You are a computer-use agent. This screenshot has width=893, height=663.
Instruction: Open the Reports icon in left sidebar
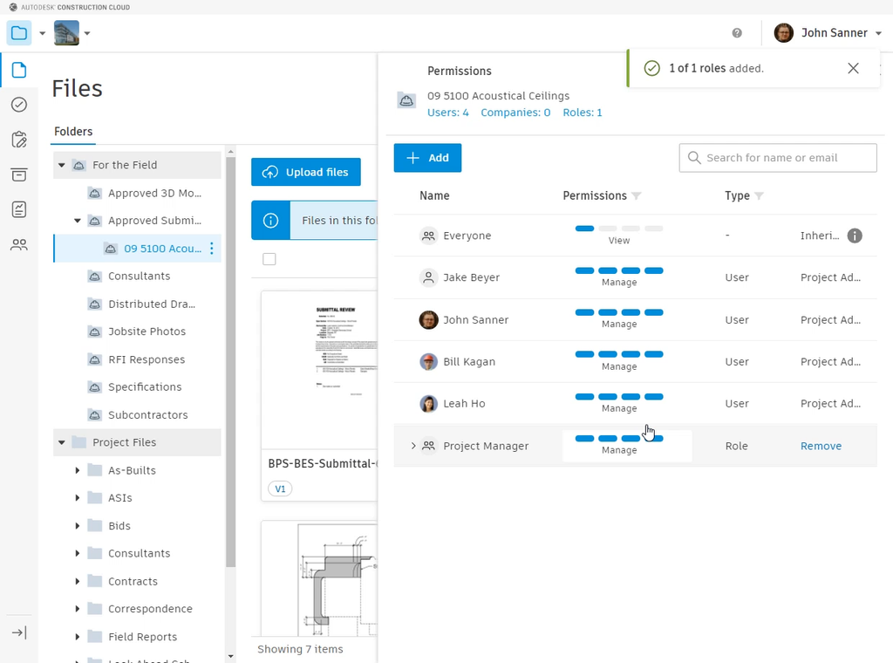19,209
